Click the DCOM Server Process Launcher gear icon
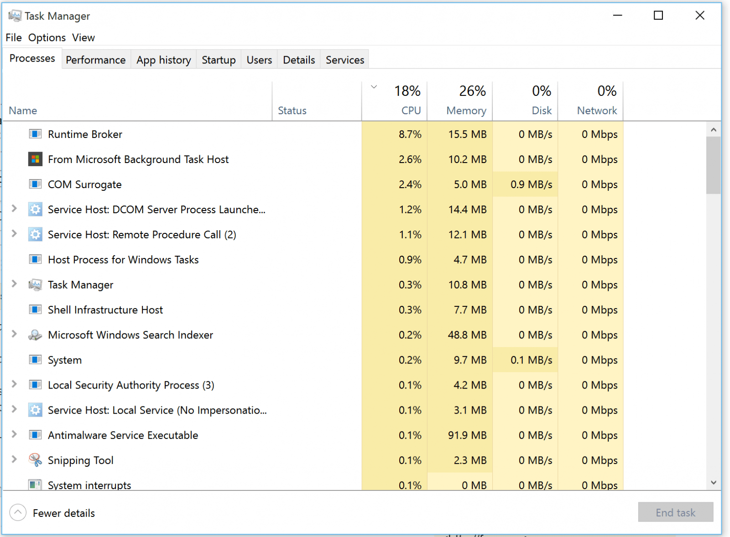 coord(35,210)
